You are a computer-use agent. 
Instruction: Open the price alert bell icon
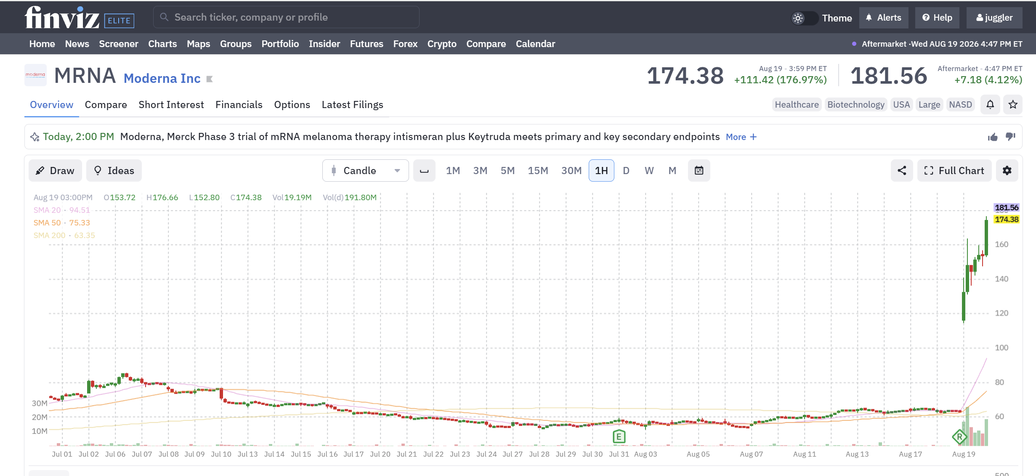click(990, 105)
